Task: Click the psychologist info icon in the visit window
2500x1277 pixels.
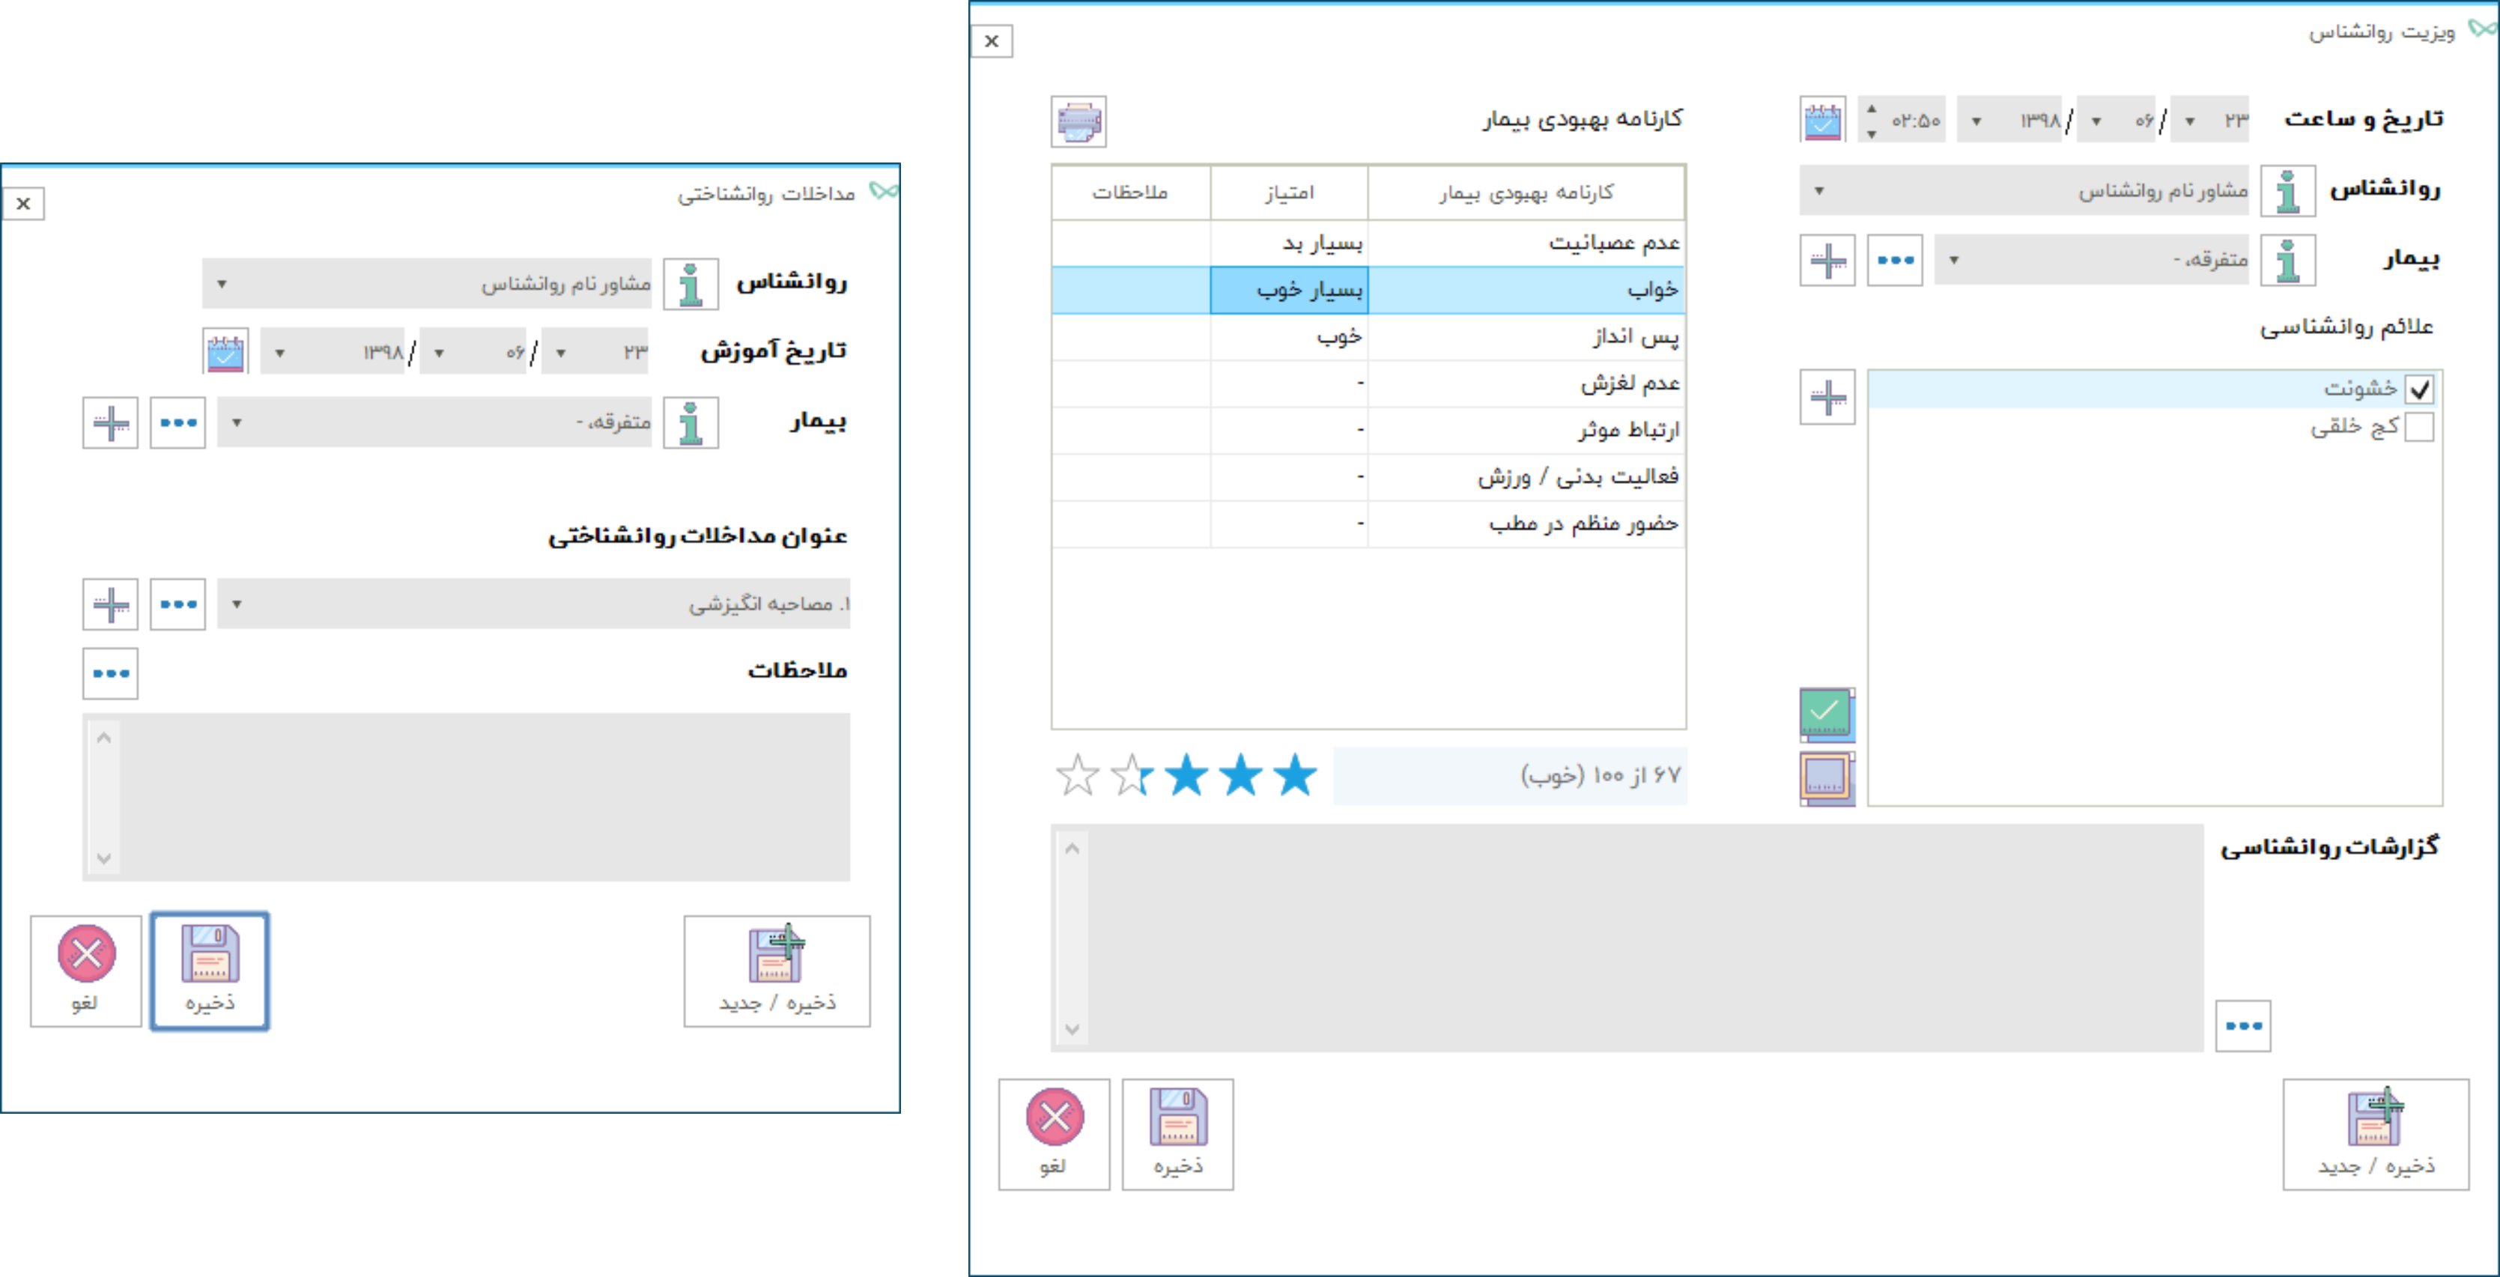Action: point(2287,190)
